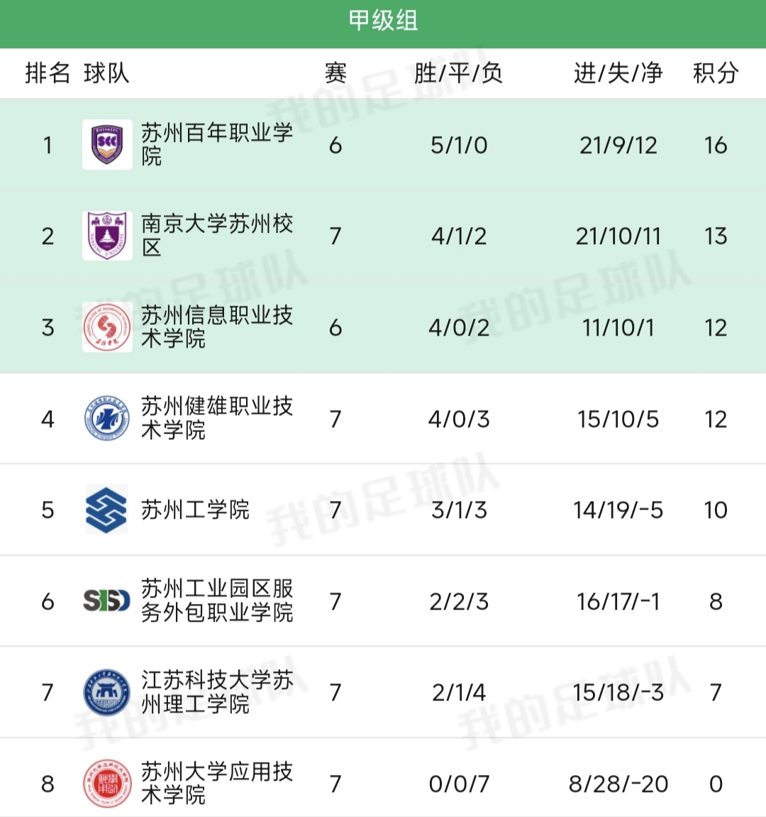Open the 苏州工学院 team name

coord(195,510)
